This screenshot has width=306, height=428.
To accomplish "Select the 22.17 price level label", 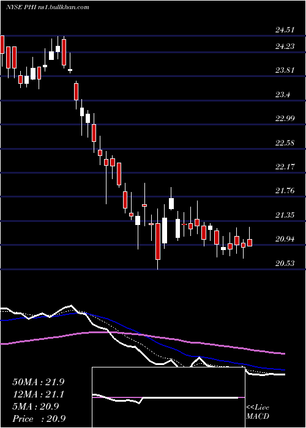I will pos(285,166).
